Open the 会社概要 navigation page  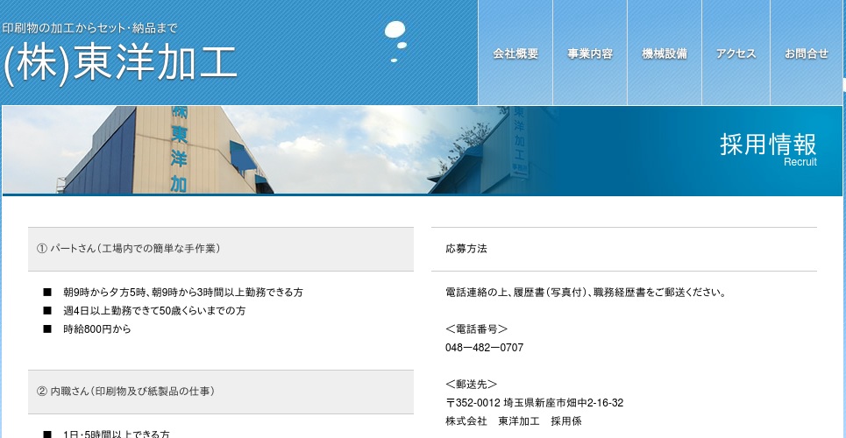tap(515, 53)
